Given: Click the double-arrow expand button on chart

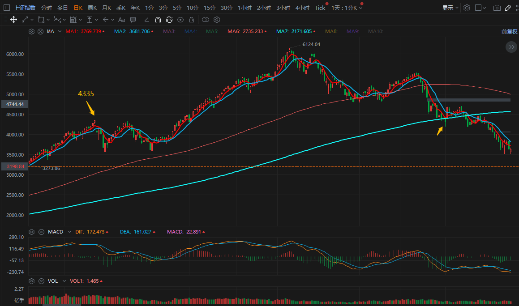Looking at the screenshot, I should click(511, 47).
